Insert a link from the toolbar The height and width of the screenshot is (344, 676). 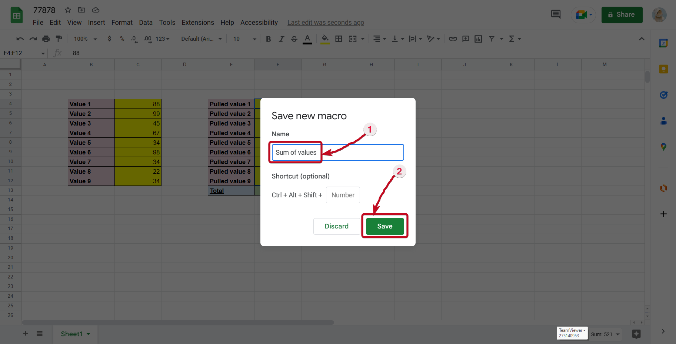coord(453,39)
